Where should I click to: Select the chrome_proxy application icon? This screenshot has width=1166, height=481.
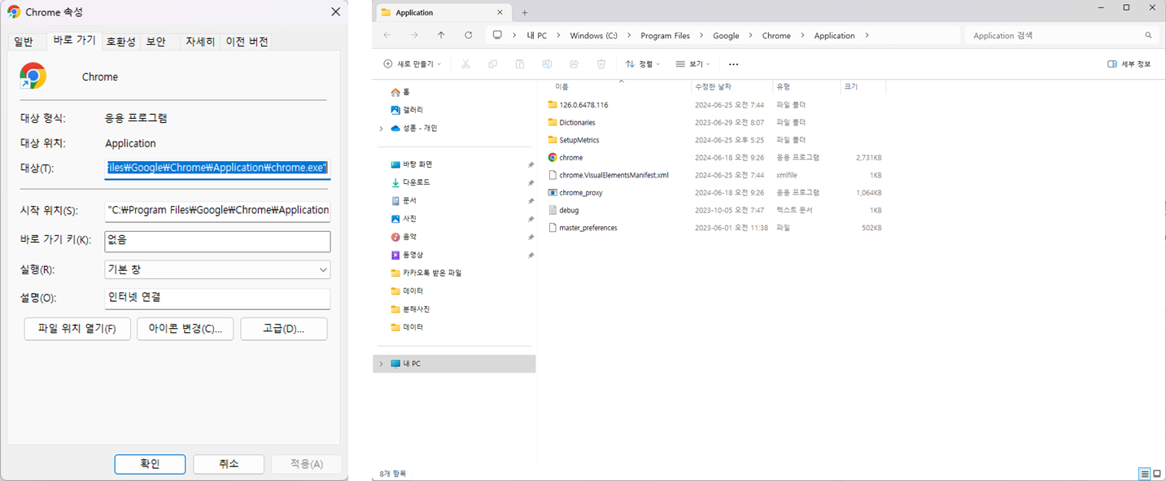click(x=552, y=193)
